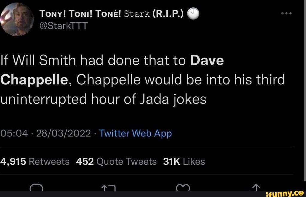Click the clock emoji beside the username

(192, 13)
